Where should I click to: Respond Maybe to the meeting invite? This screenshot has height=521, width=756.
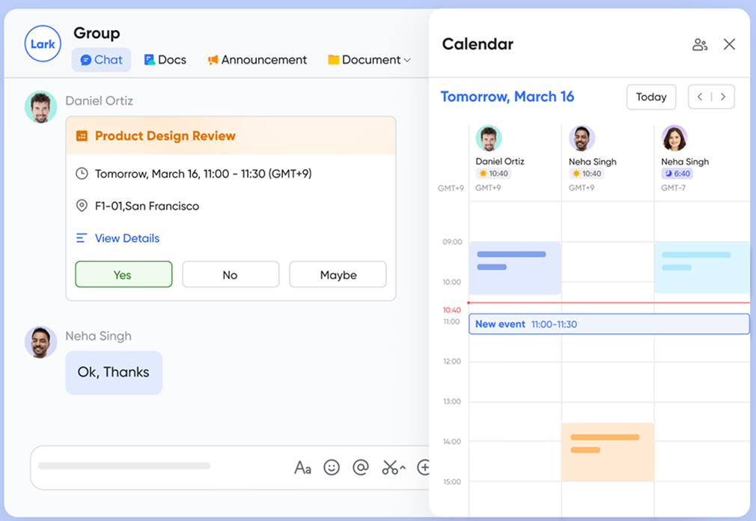point(338,275)
